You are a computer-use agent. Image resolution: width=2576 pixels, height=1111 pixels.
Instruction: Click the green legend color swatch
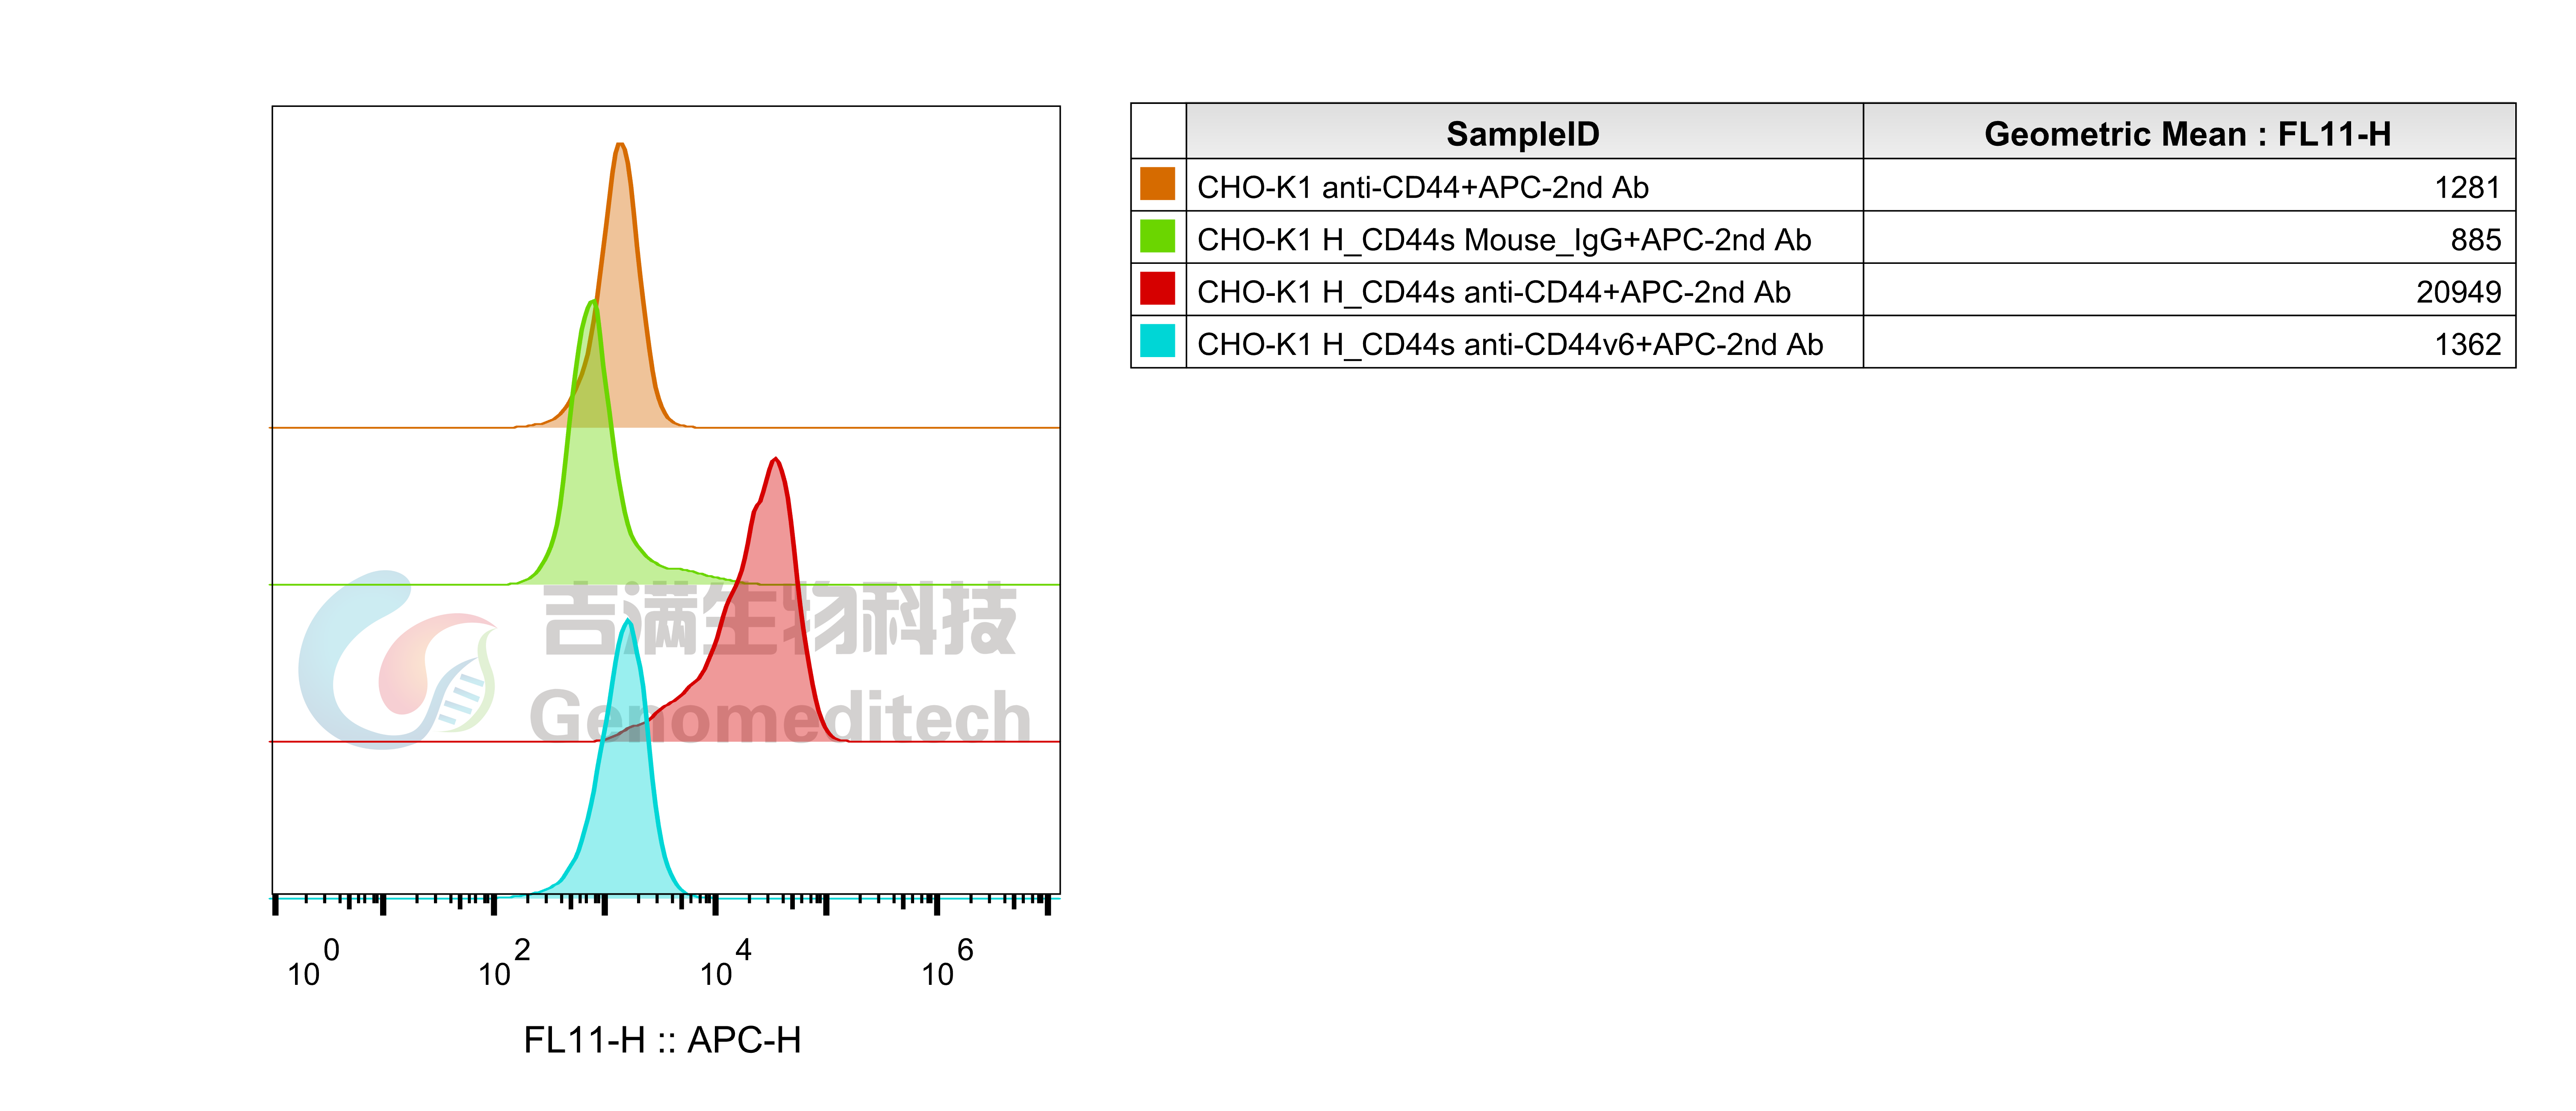(x=1157, y=236)
